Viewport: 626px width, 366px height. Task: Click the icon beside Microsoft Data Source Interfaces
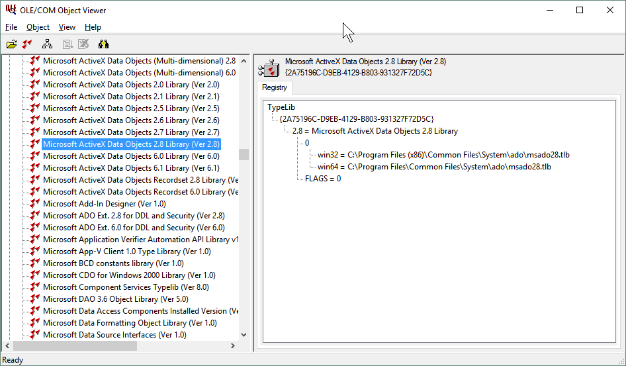click(35, 334)
